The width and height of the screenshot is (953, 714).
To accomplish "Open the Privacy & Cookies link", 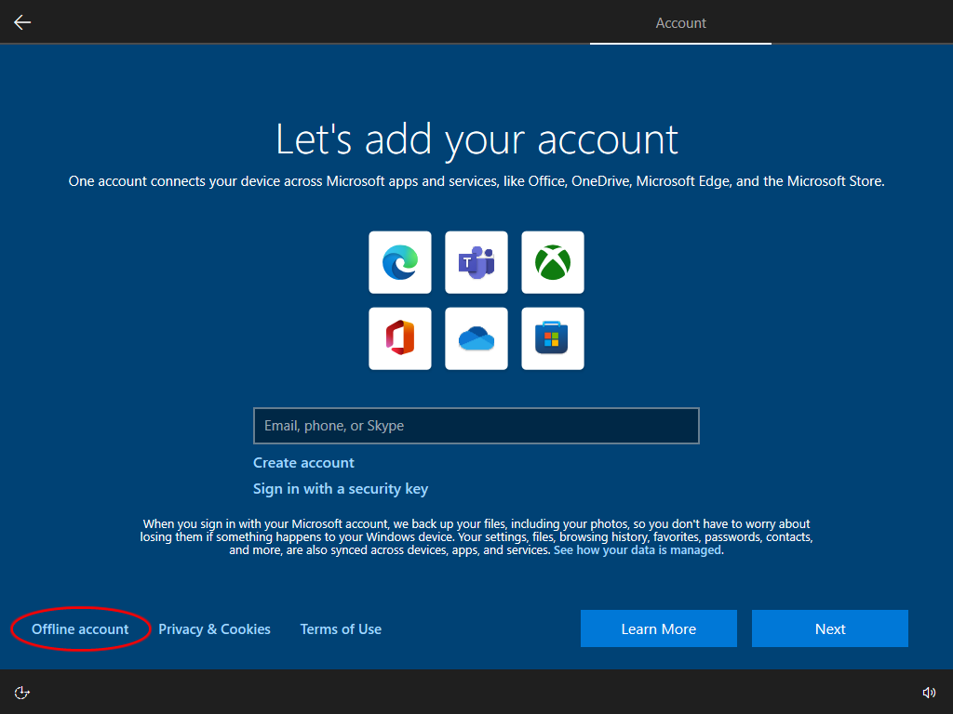I will coord(215,629).
